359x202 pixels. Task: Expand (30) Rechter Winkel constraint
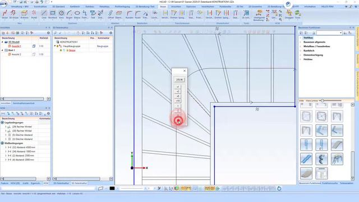coord(6,131)
